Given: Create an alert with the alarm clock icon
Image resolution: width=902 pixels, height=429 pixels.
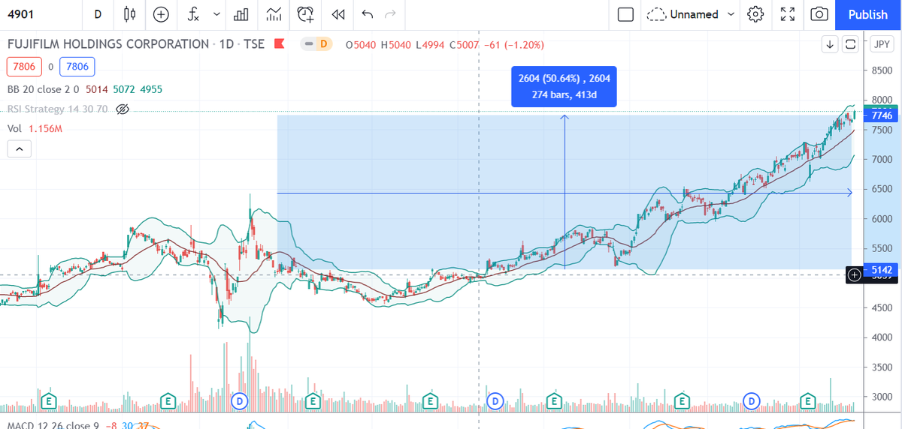Looking at the screenshot, I should coord(306,14).
